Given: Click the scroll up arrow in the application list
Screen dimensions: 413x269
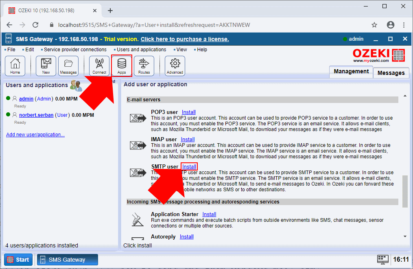Looking at the screenshot, I should click(x=405, y=96).
